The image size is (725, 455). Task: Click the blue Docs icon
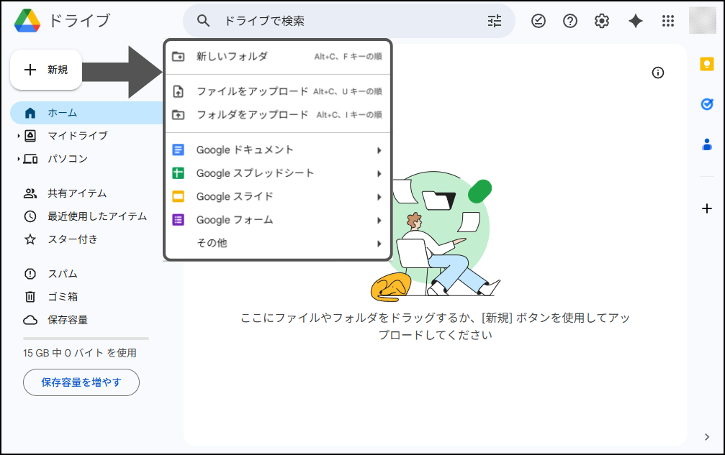click(x=178, y=150)
